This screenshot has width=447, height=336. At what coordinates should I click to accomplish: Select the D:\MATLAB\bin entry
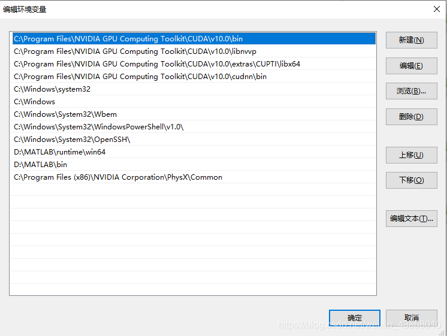click(x=194, y=165)
